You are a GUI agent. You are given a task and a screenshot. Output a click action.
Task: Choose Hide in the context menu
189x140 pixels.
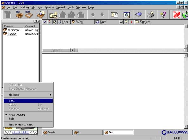[x=28, y=119]
